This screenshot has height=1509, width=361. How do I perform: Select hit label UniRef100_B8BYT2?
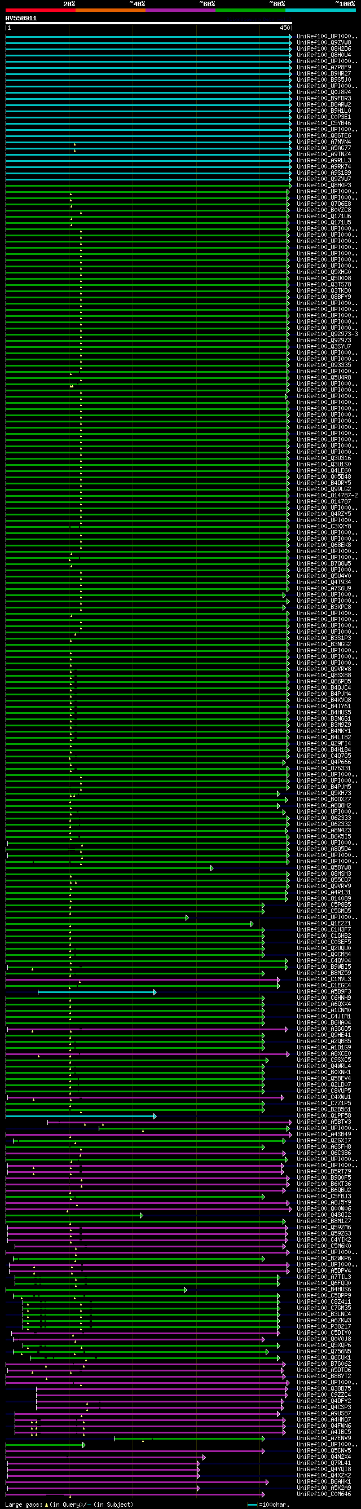pos(324,1376)
